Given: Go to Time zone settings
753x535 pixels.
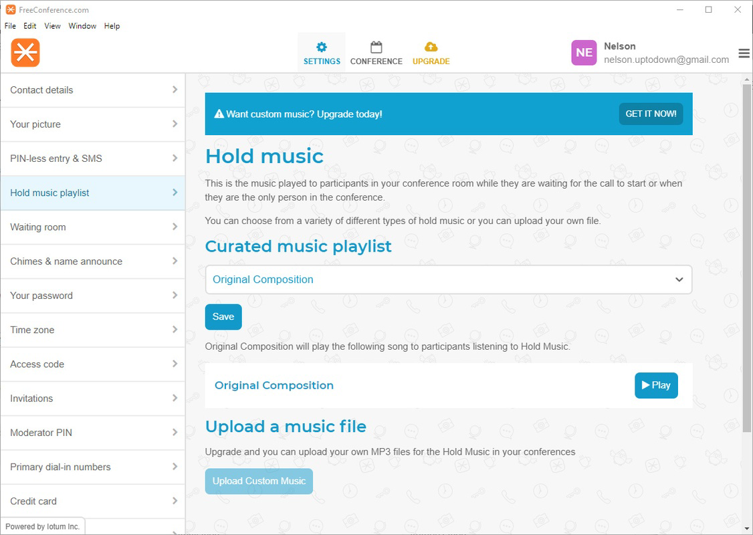Looking at the screenshot, I should [93, 330].
